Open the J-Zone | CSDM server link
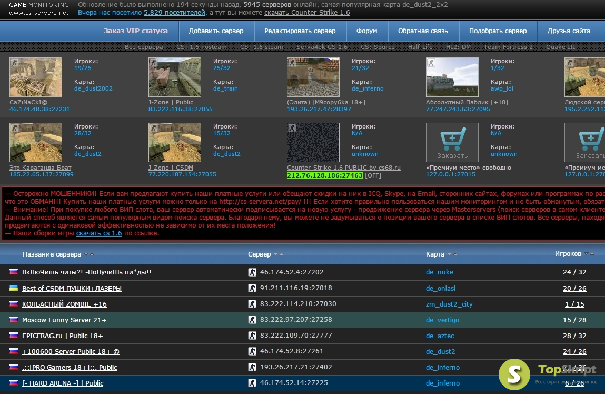 tap(171, 168)
